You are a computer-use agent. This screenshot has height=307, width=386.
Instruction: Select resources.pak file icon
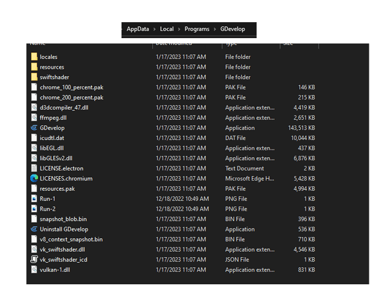click(x=34, y=188)
